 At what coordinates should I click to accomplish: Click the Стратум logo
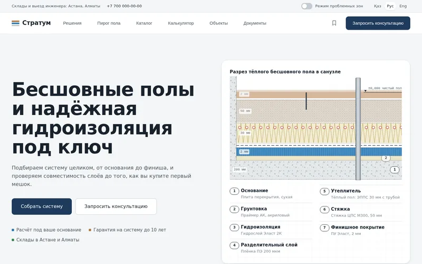tap(31, 23)
